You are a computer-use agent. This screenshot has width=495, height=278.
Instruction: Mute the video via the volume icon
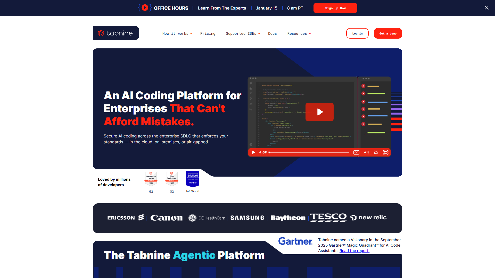point(366,152)
